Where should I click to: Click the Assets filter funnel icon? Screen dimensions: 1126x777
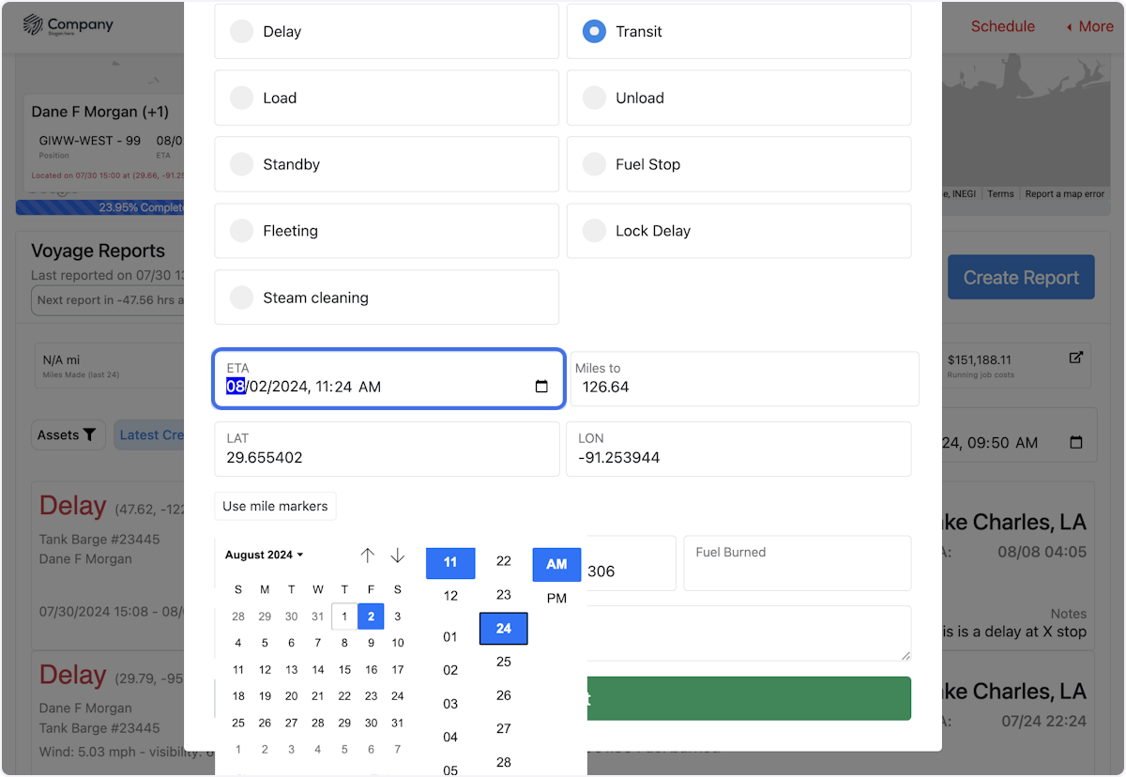click(89, 435)
